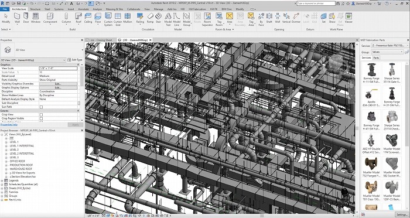Select the Room Separator tool
Image resolution: width=410 pixels, height=218 pixels.
pos(207,19)
